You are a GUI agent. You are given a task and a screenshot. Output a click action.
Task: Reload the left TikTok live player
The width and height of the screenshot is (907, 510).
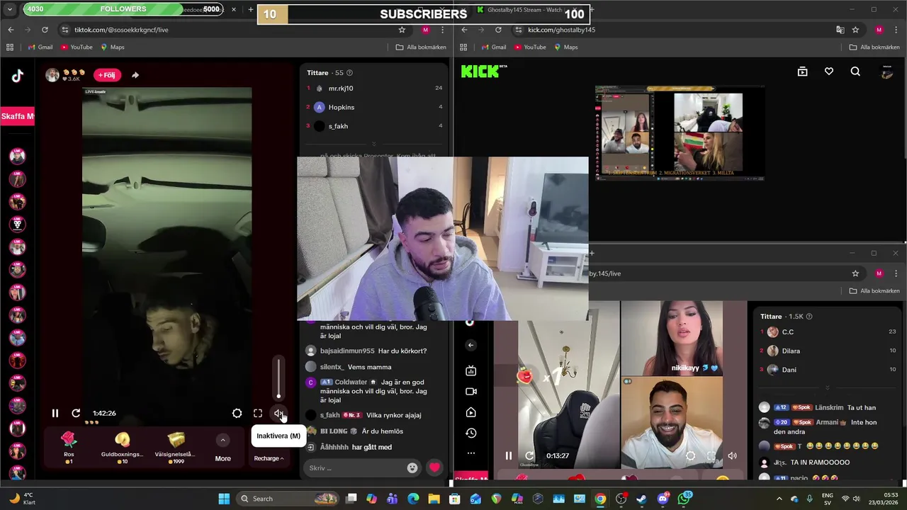[x=76, y=413]
